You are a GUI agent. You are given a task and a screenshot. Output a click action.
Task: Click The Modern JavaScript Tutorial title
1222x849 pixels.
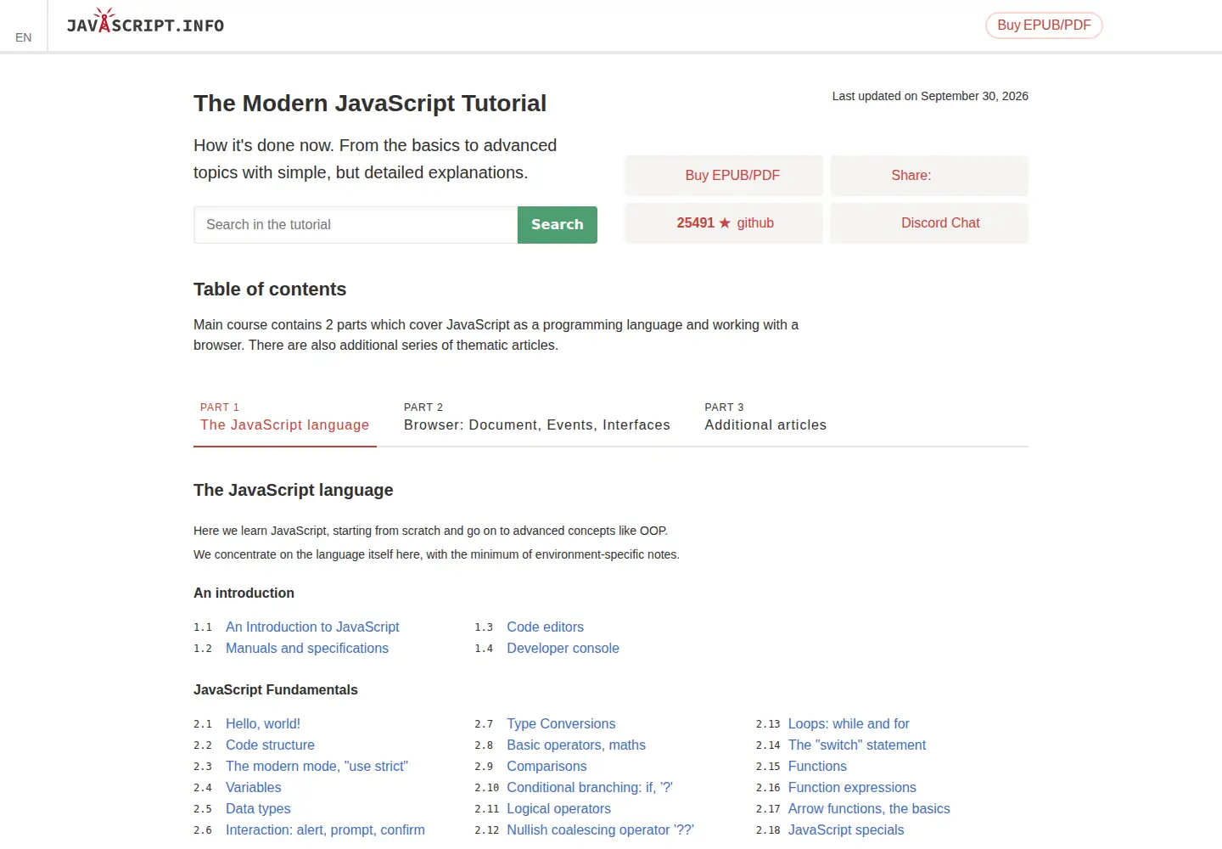(x=370, y=104)
